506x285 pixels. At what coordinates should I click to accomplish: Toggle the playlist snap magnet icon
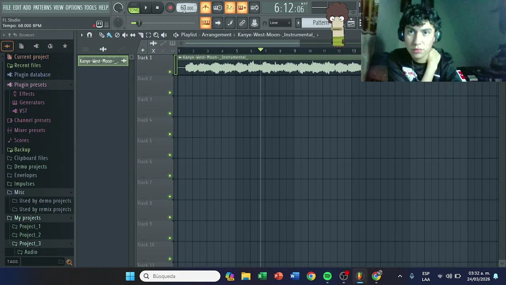[x=89, y=35]
